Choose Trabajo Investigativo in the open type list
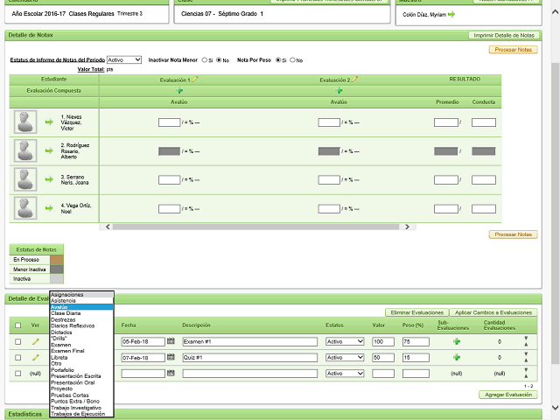 [81, 408]
